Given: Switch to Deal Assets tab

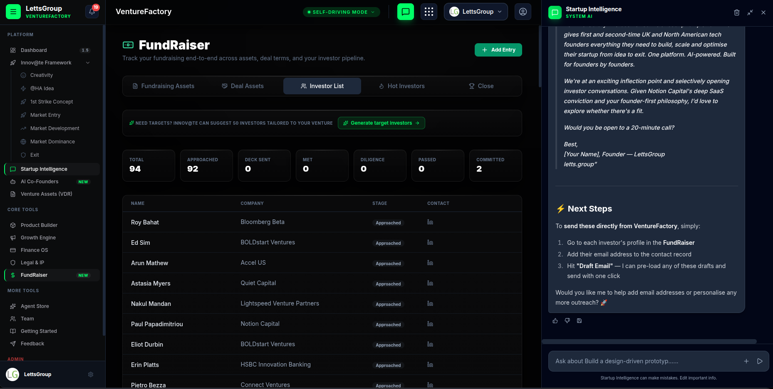Looking at the screenshot, I should click(243, 86).
